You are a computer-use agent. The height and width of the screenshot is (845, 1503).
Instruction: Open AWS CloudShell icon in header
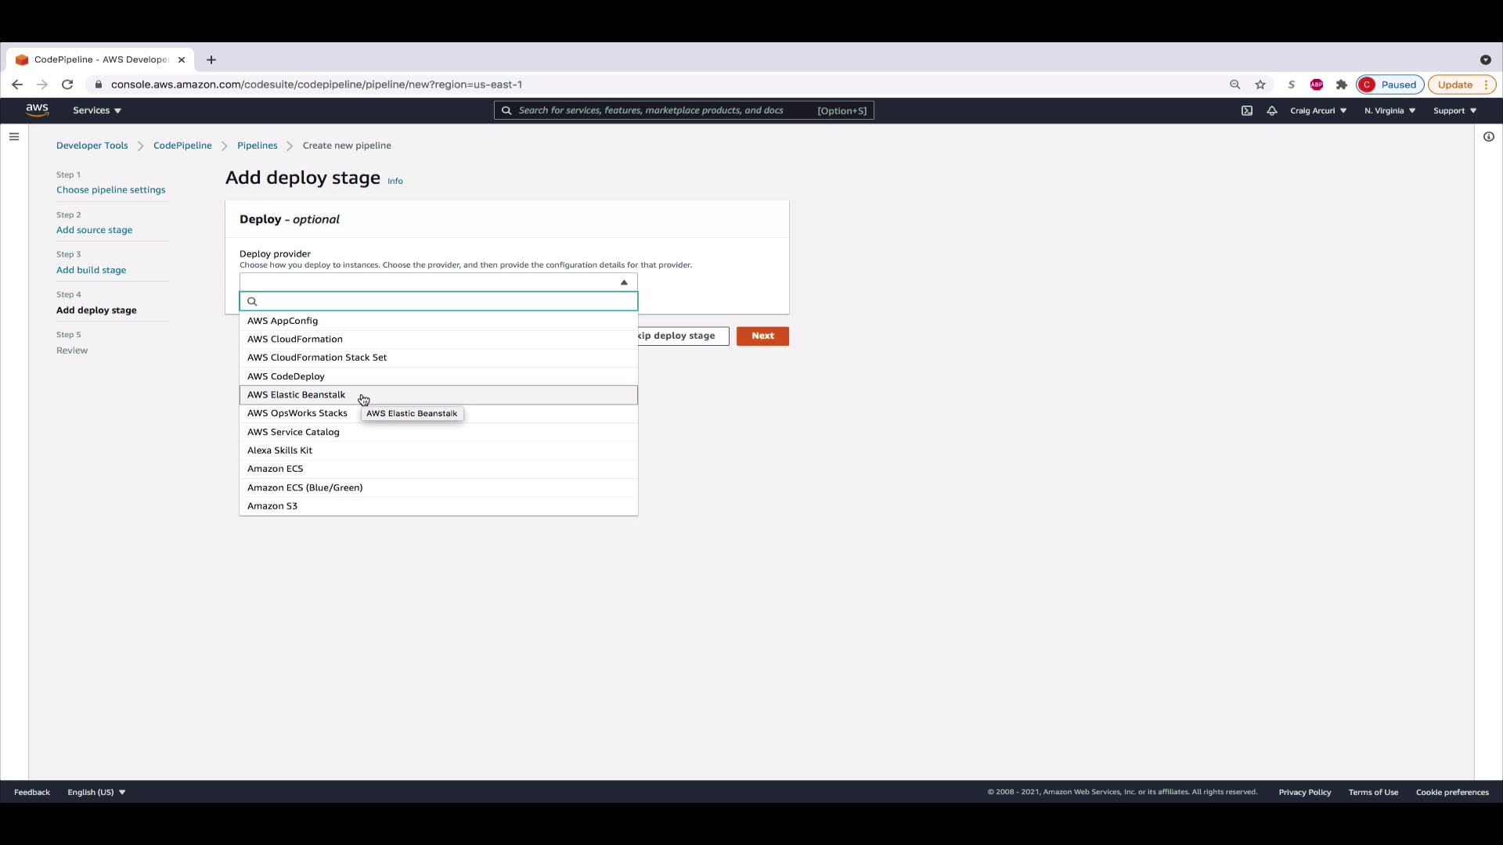[x=1247, y=110]
